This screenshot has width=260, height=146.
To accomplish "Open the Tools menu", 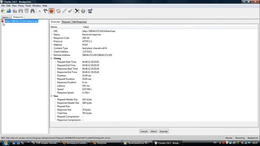I will 28,6.
